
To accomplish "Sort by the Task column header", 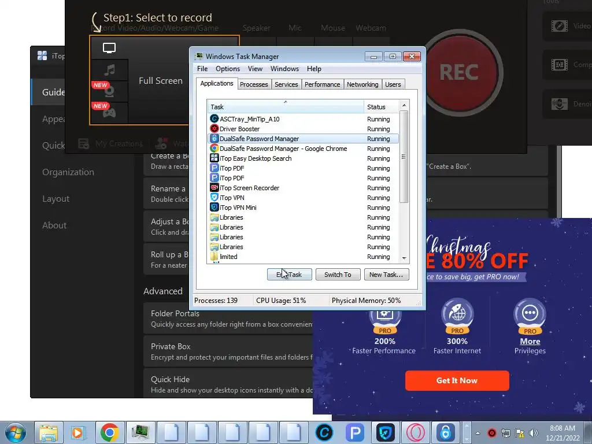I will (x=286, y=107).
